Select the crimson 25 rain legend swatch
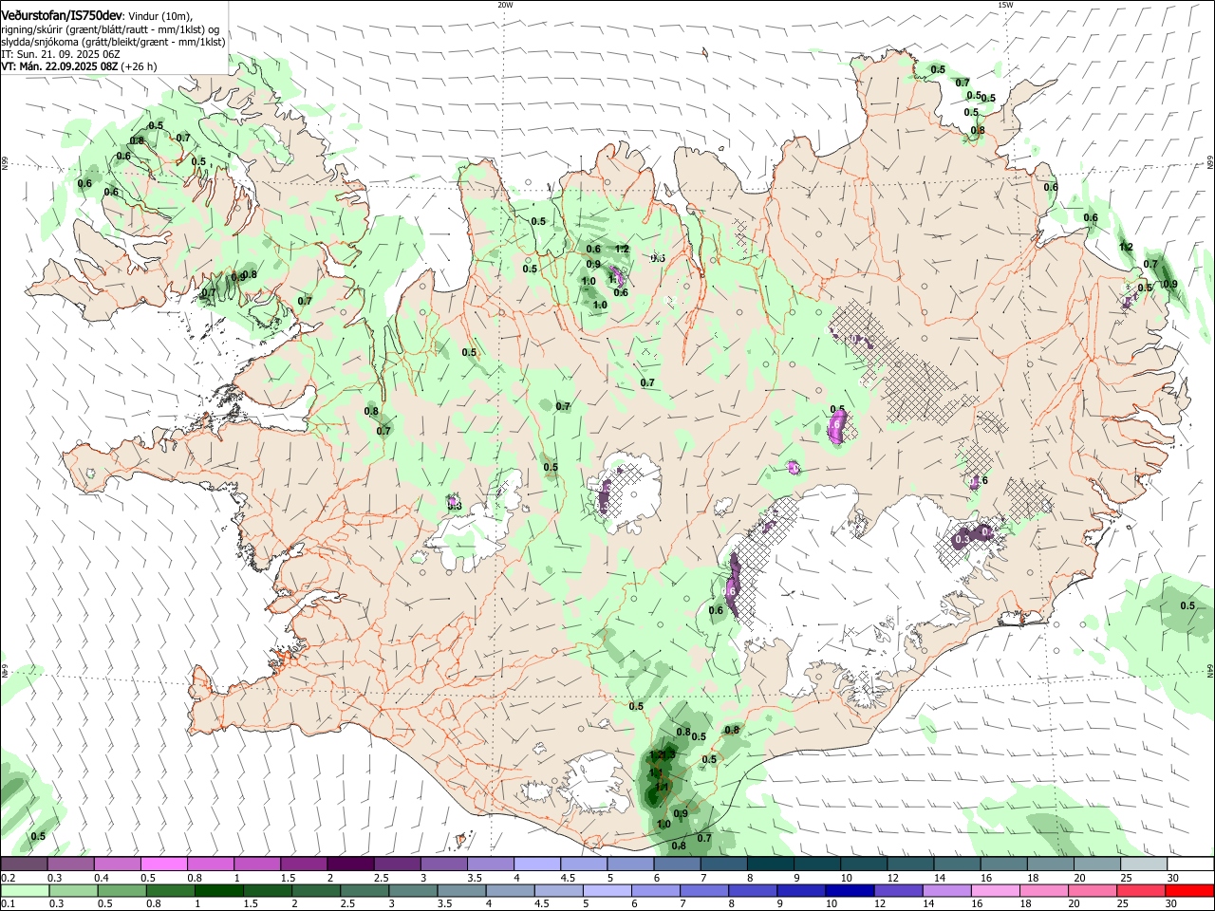 pyautogui.click(x=1140, y=891)
